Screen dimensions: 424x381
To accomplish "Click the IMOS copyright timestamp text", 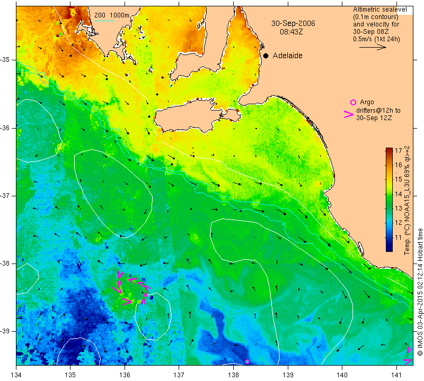I will point(420,292).
